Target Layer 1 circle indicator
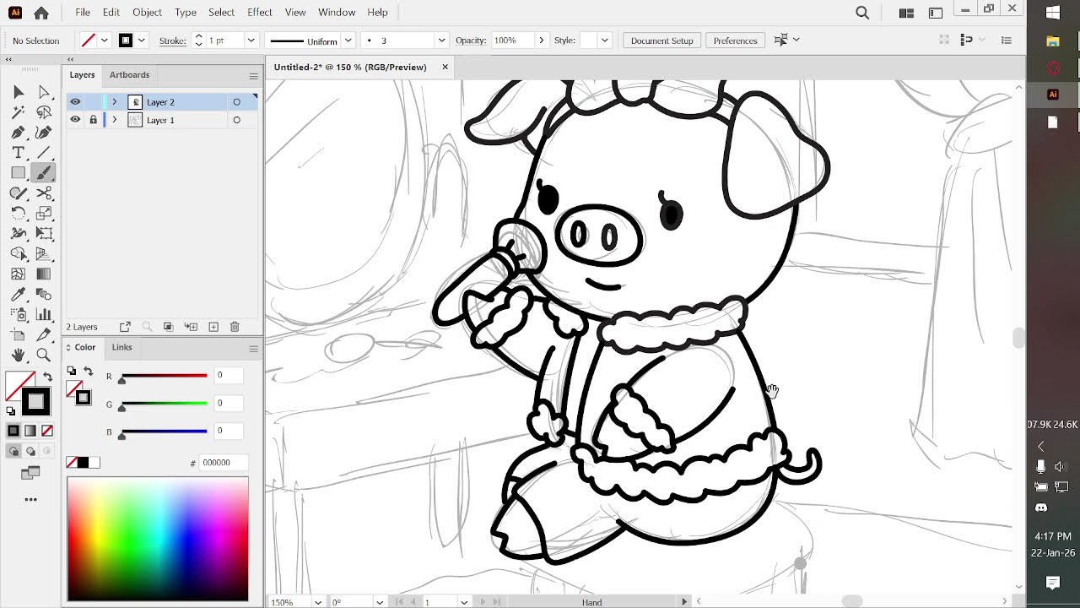 236,120
